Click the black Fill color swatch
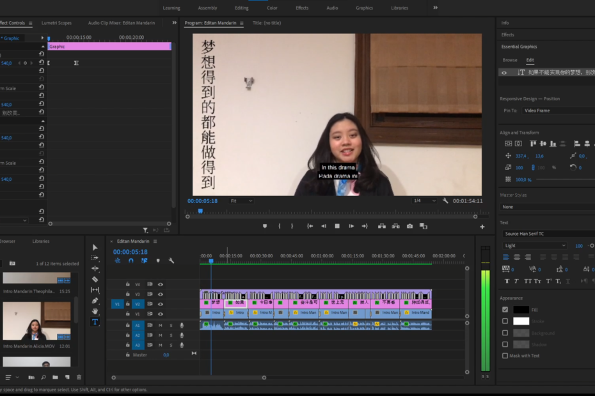Viewport: 595px width, 396px height. [x=521, y=310]
